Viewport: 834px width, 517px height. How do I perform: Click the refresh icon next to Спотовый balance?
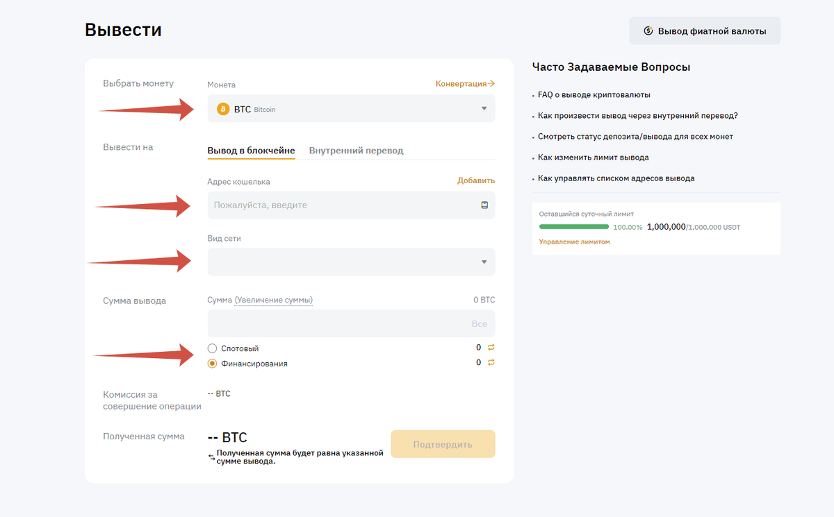click(490, 346)
